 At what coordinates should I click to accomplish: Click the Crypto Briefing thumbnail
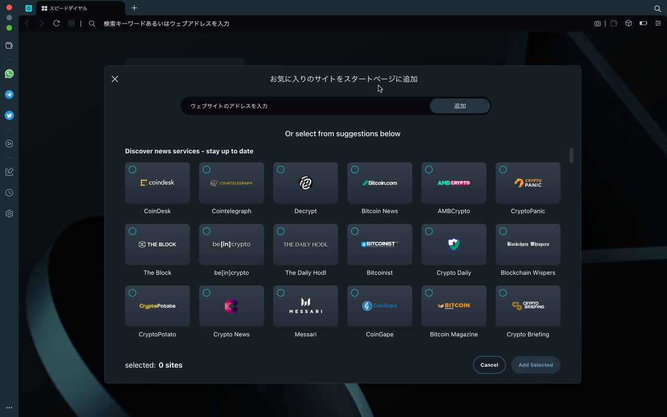click(x=528, y=306)
